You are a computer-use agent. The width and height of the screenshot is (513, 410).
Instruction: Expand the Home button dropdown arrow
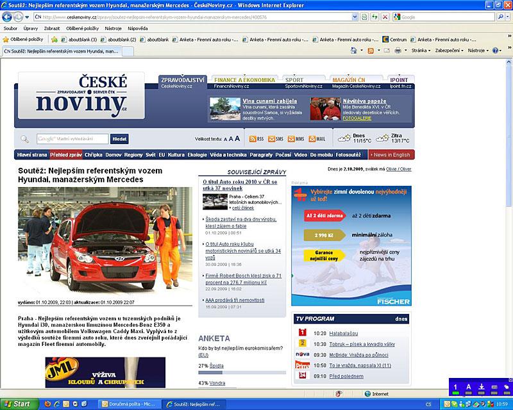coord(362,51)
